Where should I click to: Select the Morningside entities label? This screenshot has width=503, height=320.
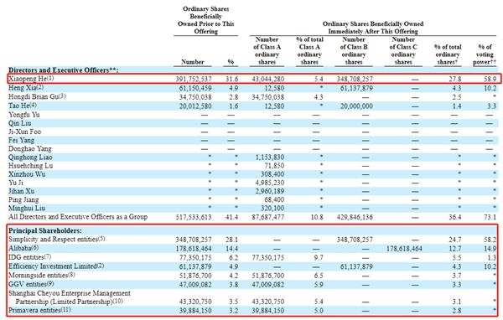point(42,275)
